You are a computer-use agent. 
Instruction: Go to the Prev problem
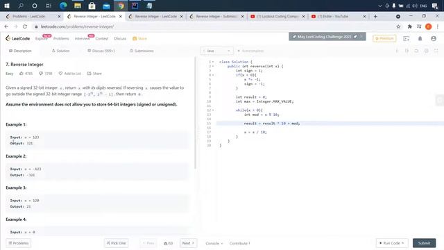(148, 243)
